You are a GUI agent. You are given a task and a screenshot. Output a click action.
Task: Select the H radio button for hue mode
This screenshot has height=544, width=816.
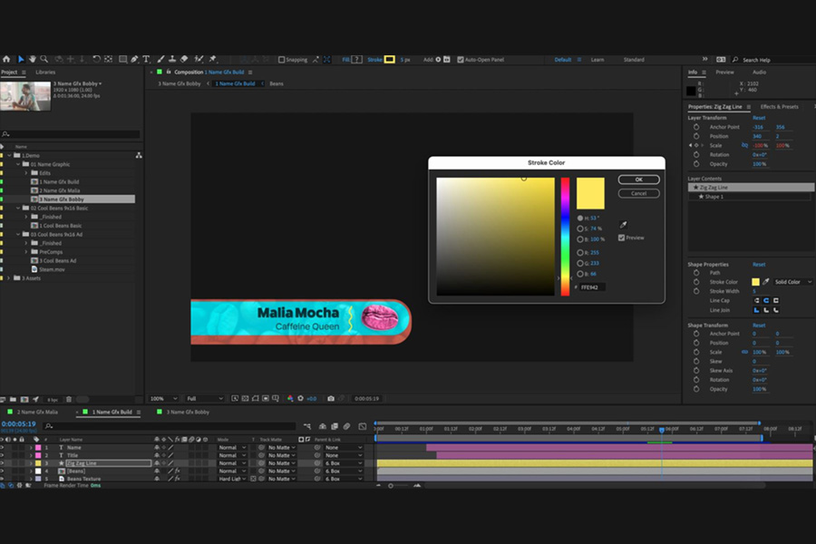tap(580, 217)
